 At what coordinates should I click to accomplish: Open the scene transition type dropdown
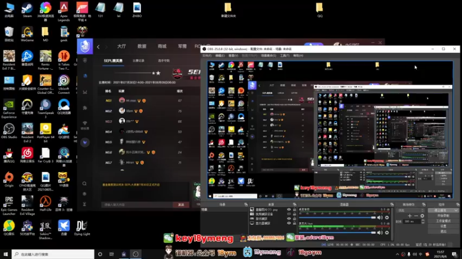411,210
